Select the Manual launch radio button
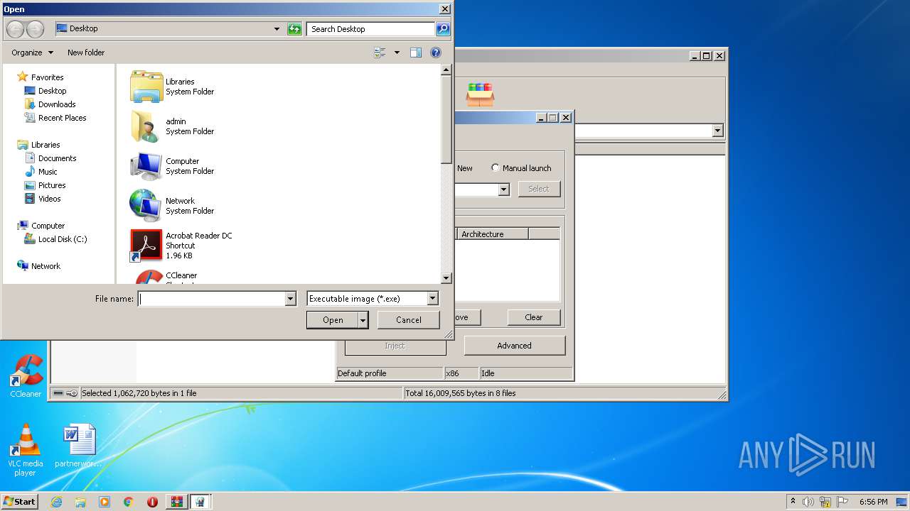Image resolution: width=910 pixels, height=511 pixels. 496,168
